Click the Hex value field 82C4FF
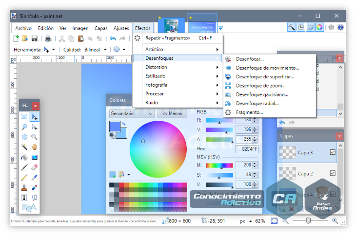356x236 pixels. tap(247, 149)
